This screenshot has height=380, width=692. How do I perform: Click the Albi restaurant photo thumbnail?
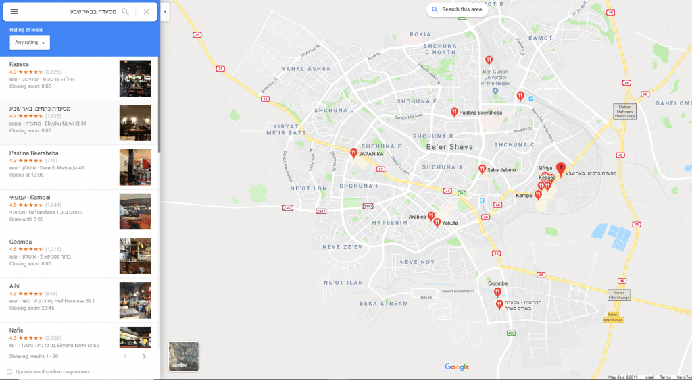pos(134,300)
